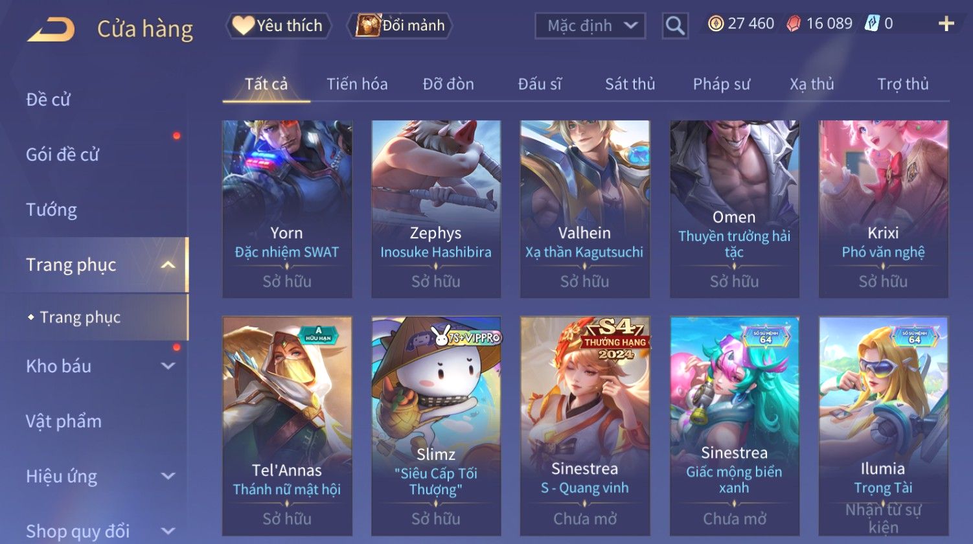The width and height of the screenshot is (973, 544).
Task: Open the Ilumia Trọng Tài skin card
Action: 884,426
